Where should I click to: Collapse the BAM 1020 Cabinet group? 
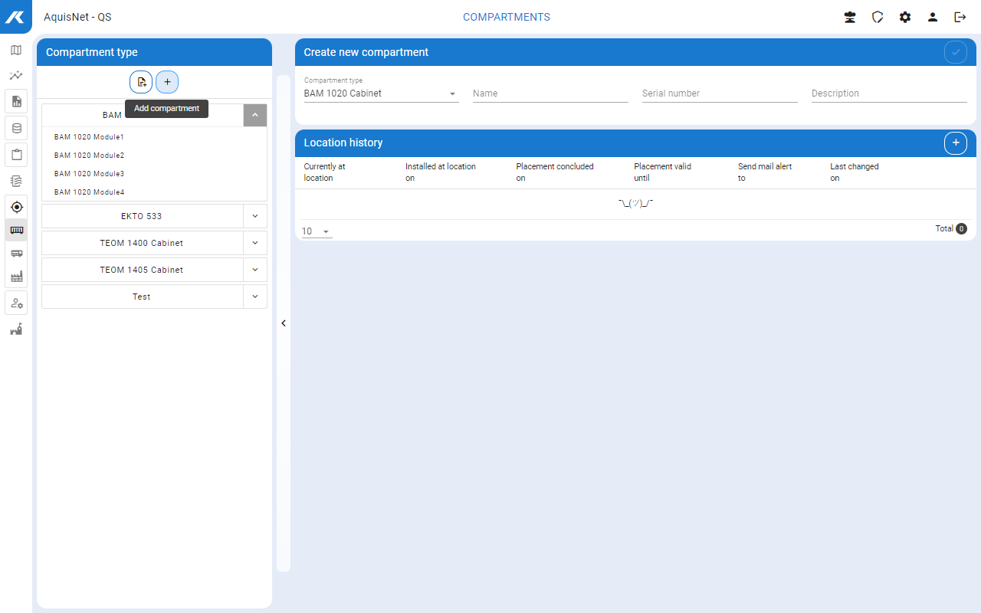coord(255,115)
